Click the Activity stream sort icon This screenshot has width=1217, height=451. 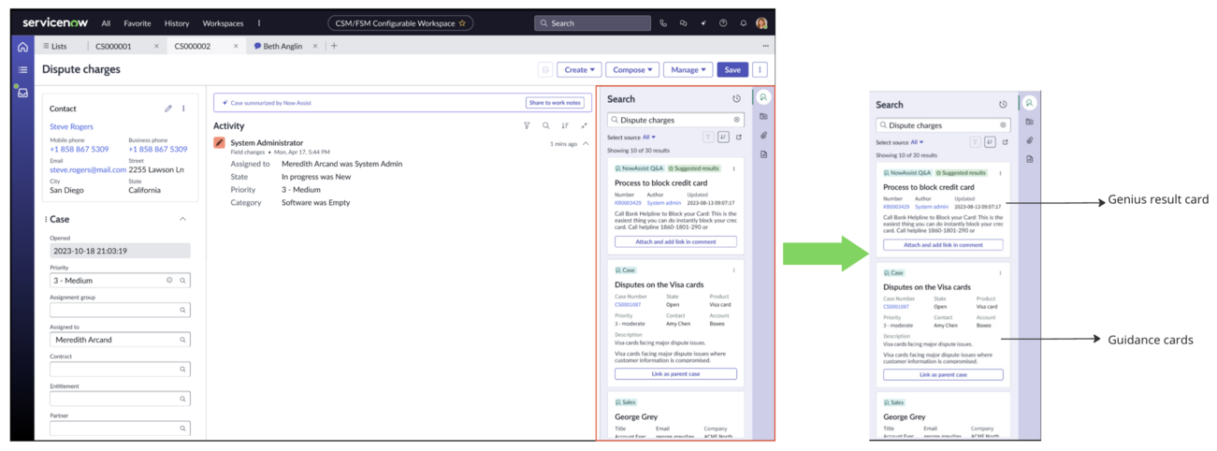click(x=565, y=125)
